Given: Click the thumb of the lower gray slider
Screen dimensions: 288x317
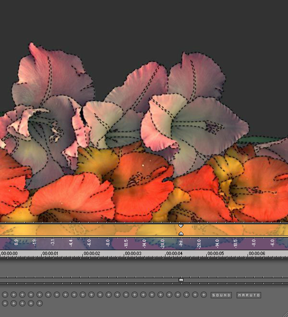Looking at the screenshot, I should (x=181, y=280).
